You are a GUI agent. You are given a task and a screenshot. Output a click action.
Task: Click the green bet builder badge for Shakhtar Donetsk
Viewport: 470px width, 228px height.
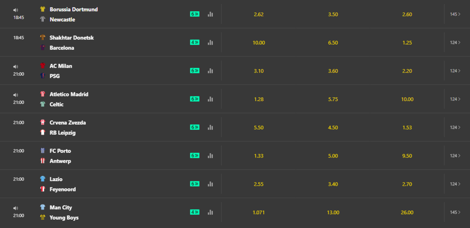coord(195,42)
